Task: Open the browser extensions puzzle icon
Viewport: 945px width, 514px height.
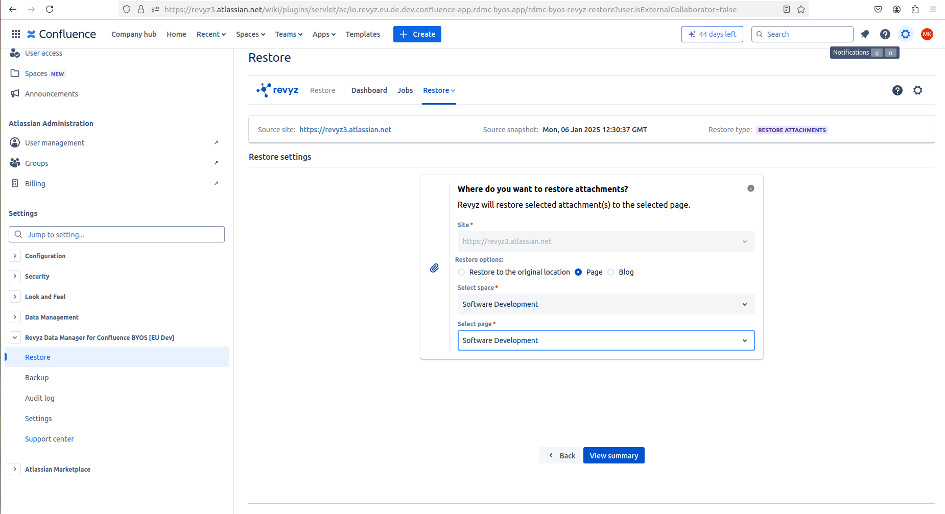Action: [915, 9]
